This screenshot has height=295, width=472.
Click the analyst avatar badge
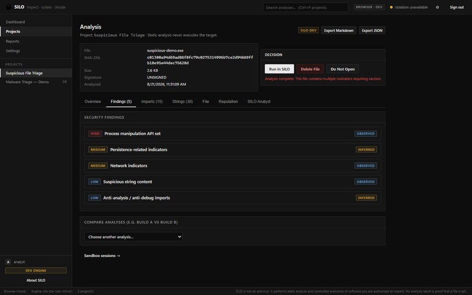[8, 262]
